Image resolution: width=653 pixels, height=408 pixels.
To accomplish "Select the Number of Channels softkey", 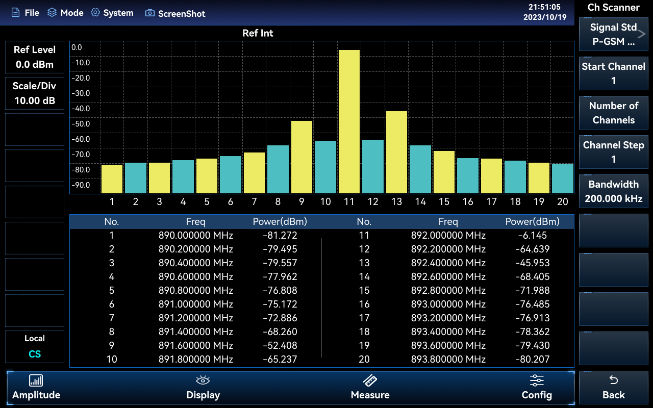I will point(613,113).
